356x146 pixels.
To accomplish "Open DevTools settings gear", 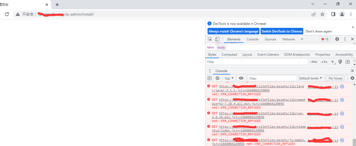I will click(337, 39).
